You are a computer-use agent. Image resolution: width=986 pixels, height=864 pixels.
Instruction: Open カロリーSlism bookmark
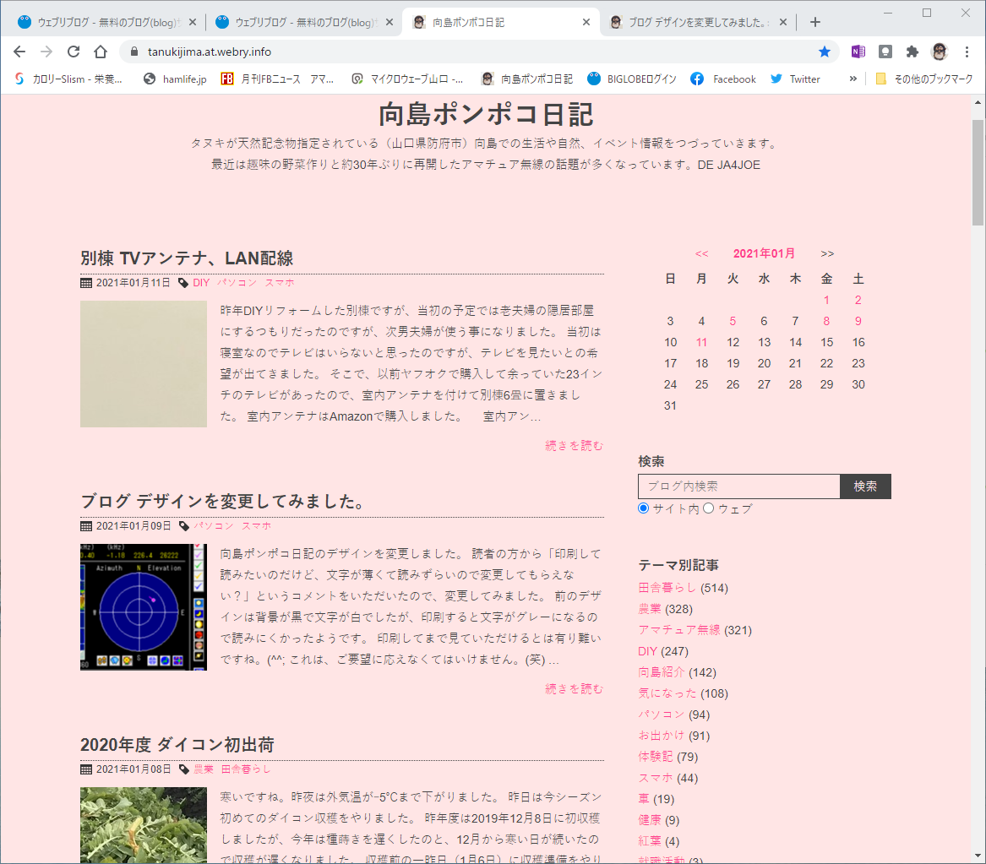68,79
